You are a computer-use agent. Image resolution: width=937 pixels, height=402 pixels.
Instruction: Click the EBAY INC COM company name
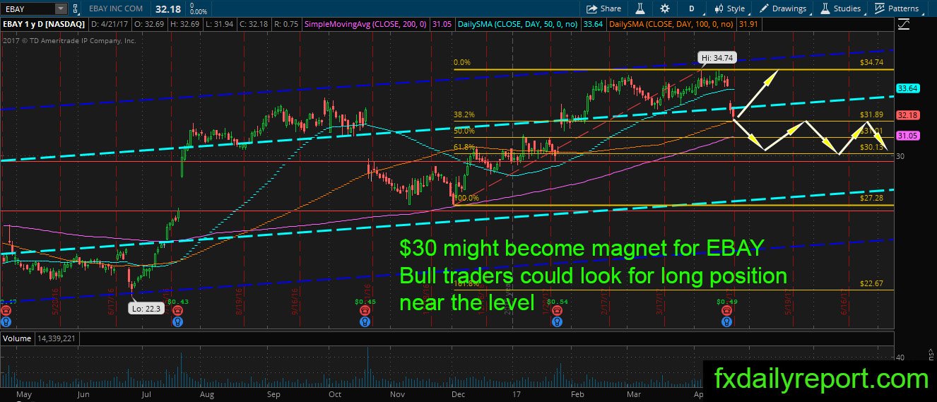click(117, 8)
